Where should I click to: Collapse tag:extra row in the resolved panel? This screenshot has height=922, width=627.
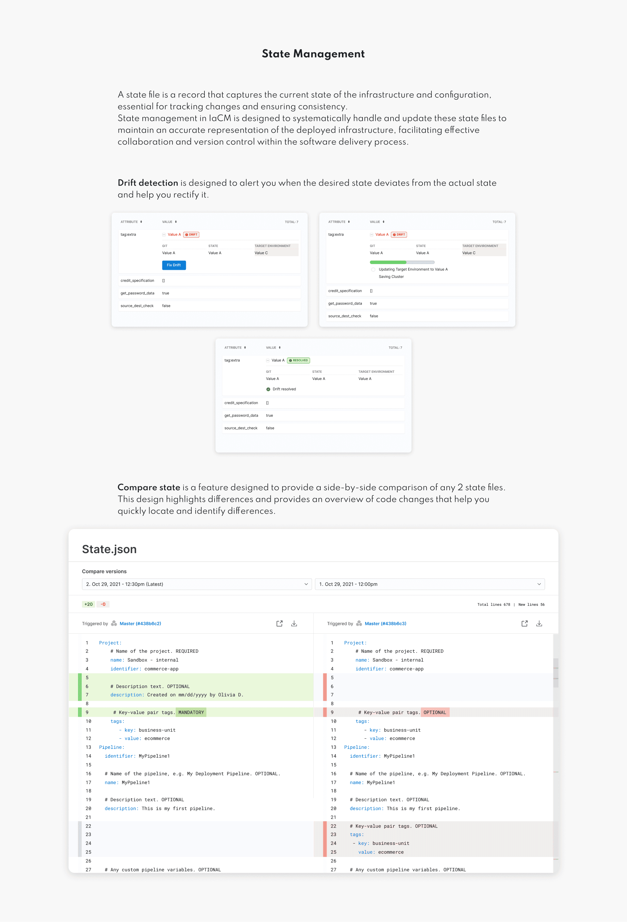(268, 360)
